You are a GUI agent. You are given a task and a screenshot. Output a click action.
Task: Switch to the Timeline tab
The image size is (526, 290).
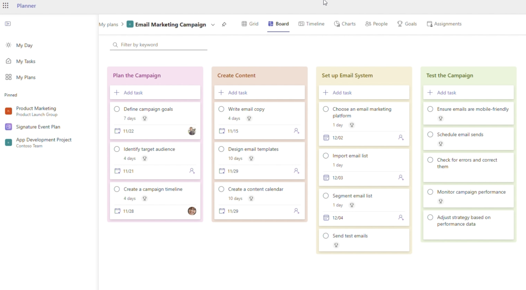311,24
